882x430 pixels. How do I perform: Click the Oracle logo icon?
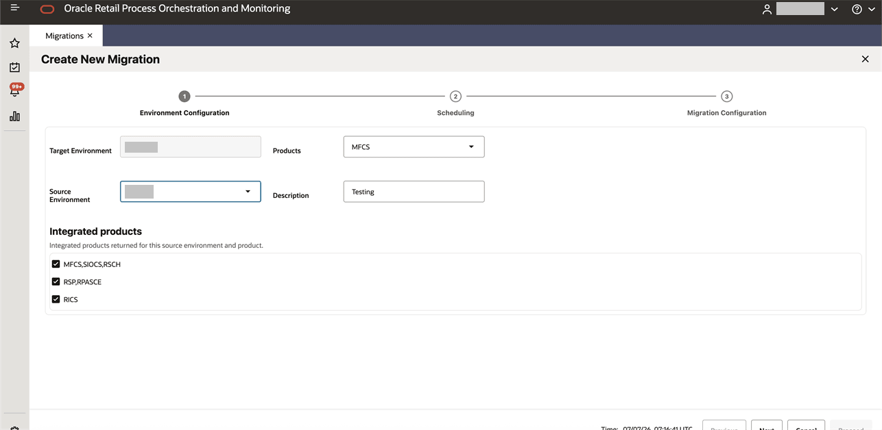tap(47, 10)
